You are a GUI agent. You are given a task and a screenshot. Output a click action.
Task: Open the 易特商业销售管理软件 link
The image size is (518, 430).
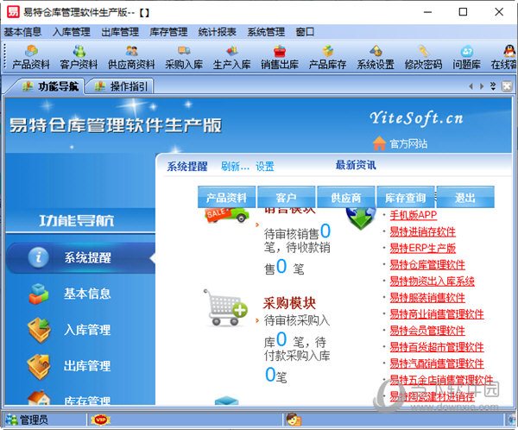(437, 314)
